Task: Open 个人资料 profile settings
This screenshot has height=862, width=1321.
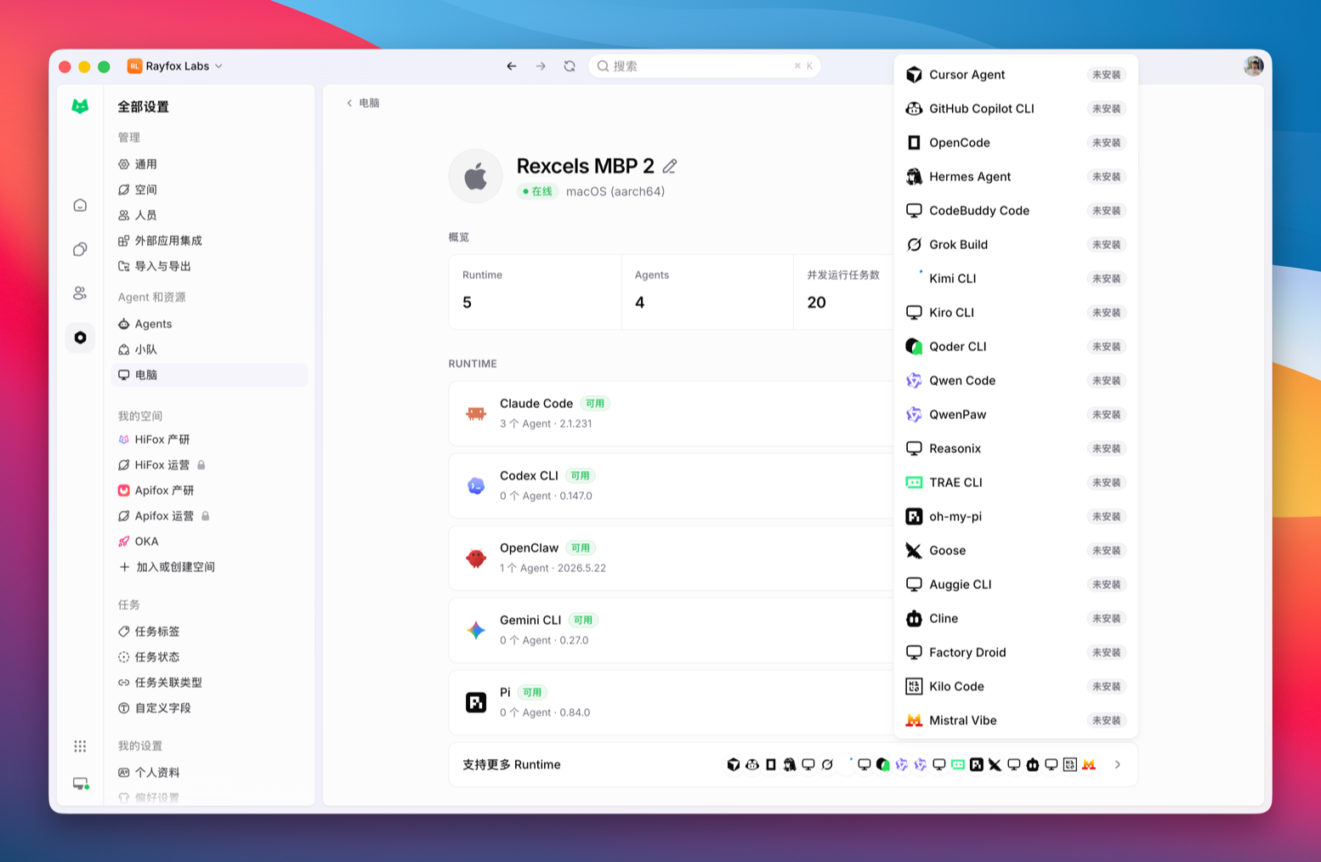Action: (x=209, y=773)
